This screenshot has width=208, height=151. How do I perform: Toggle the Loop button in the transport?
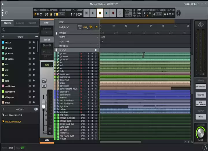point(120,13)
